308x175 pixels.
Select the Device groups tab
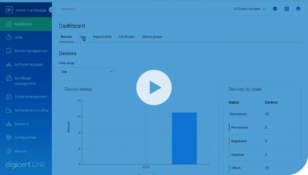[152, 37]
